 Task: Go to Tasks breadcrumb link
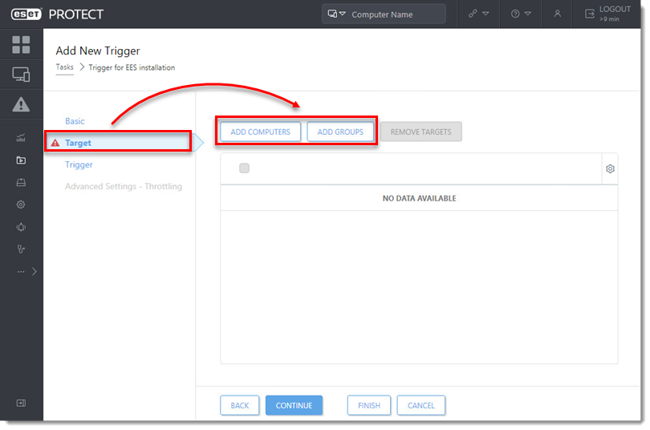[x=65, y=67]
